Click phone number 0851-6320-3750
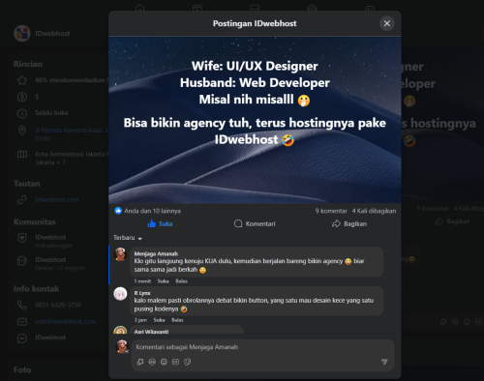 point(58,305)
